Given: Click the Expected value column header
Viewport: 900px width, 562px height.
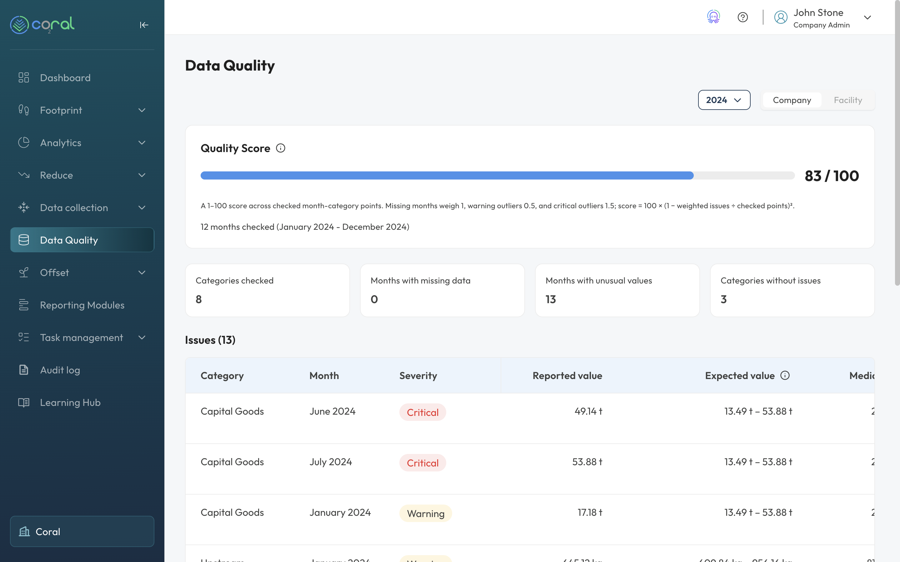Looking at the screenshot, I should (740, 375).
